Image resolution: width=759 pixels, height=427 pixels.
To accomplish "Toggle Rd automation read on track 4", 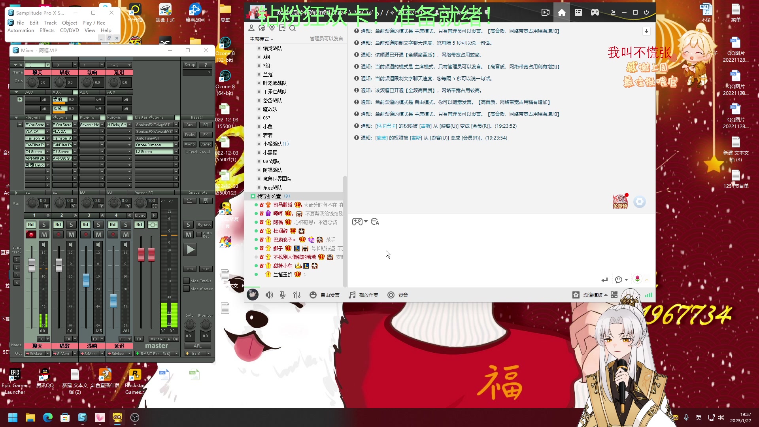I will [x=113, y=225].
